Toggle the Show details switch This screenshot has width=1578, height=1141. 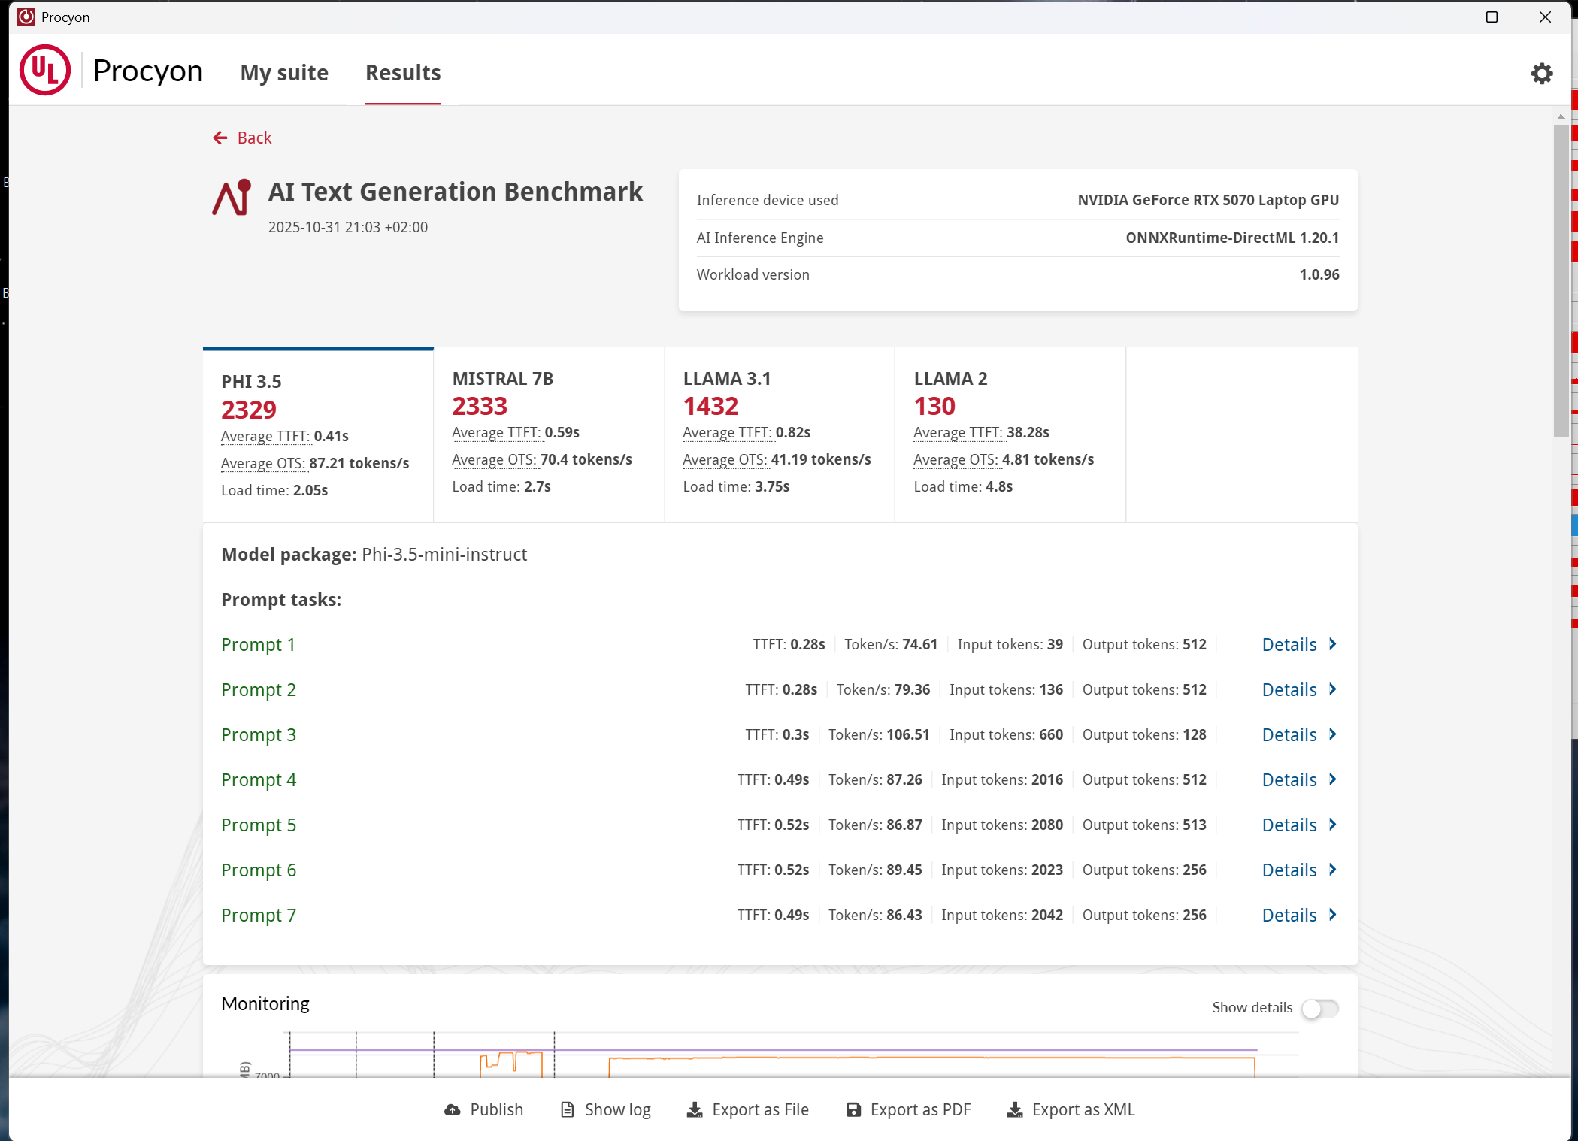point(1319,1008)
